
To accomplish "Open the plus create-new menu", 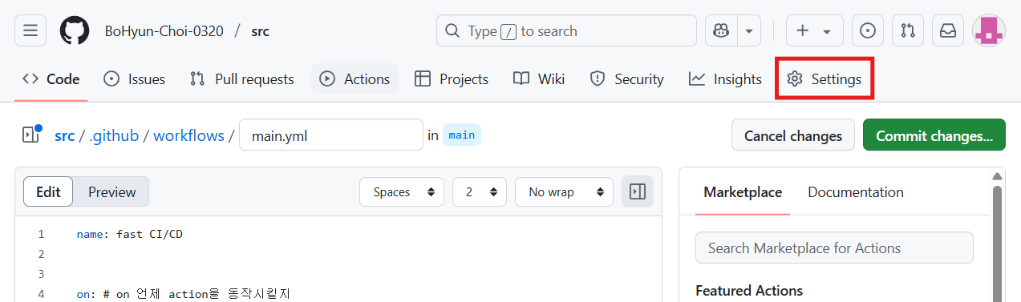I will pyautogui.click(x=814, y=31).
